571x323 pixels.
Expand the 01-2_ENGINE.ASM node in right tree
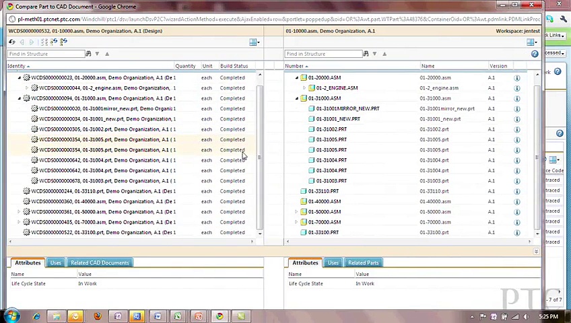[x=304, y=88]
